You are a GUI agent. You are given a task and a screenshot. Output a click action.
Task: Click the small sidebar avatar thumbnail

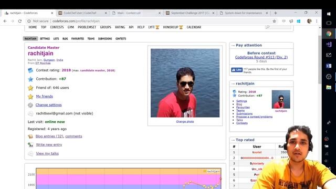pyautogui.click(x=281, y=99)
